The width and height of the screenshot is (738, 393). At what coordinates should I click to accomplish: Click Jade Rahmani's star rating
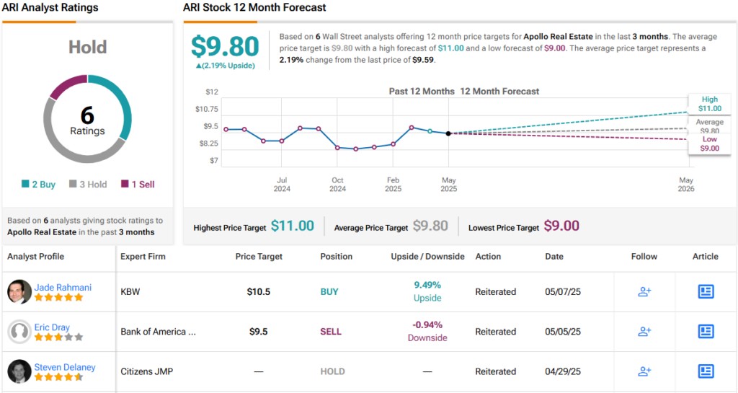58,297
